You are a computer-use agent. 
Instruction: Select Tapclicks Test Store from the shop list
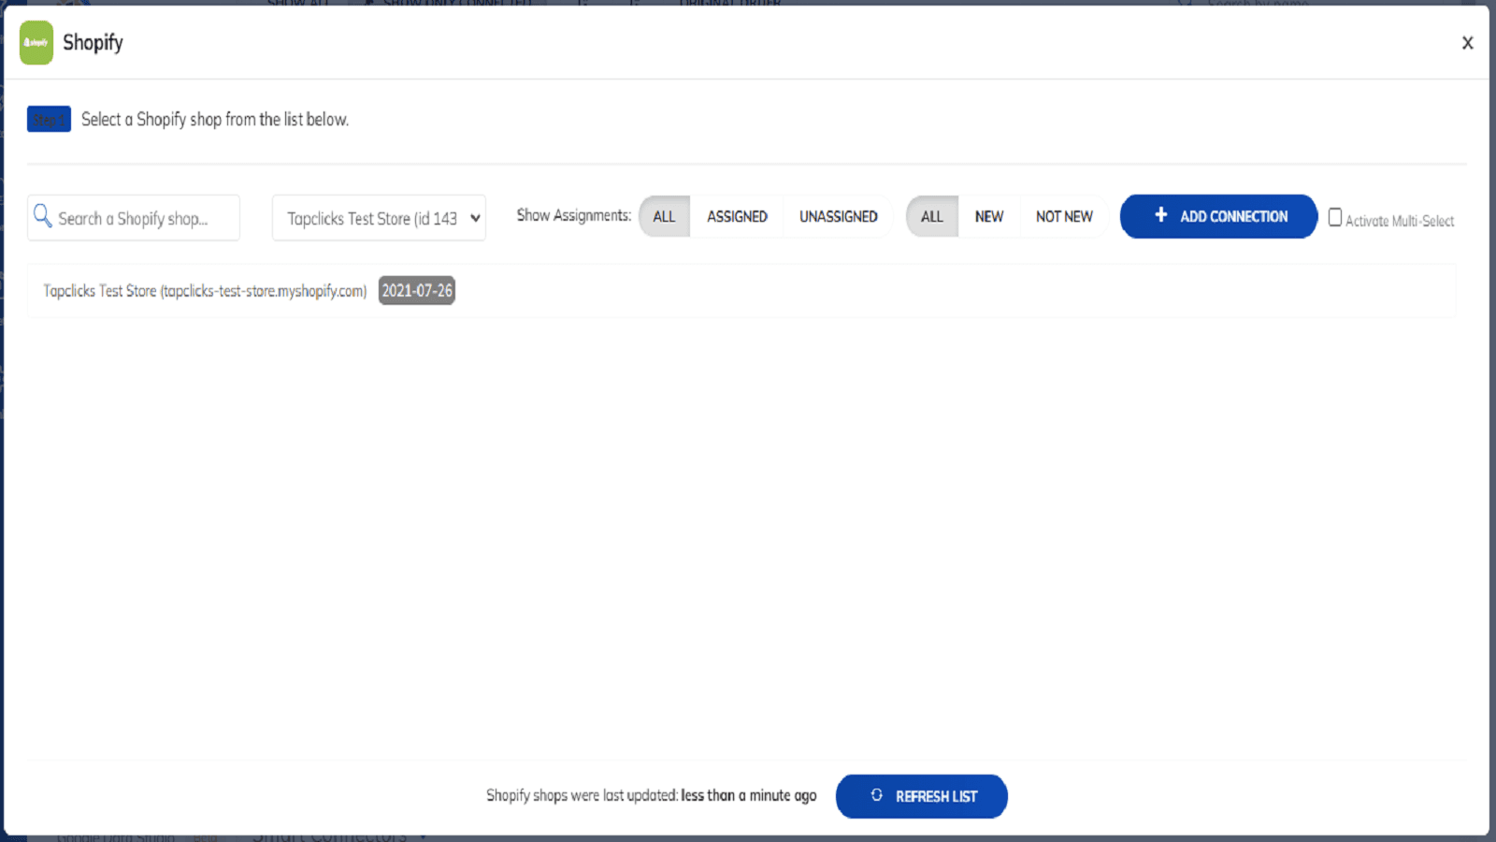pos(205,290)
